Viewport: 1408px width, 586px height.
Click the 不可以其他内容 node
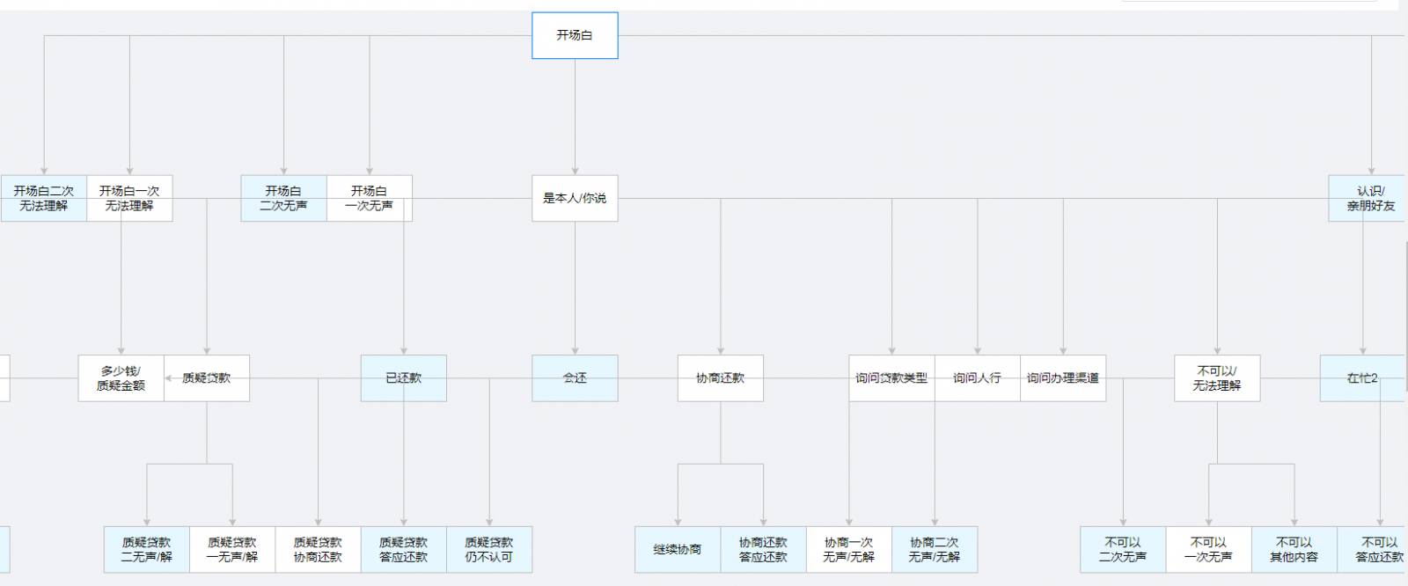(x=1294, y=550)
